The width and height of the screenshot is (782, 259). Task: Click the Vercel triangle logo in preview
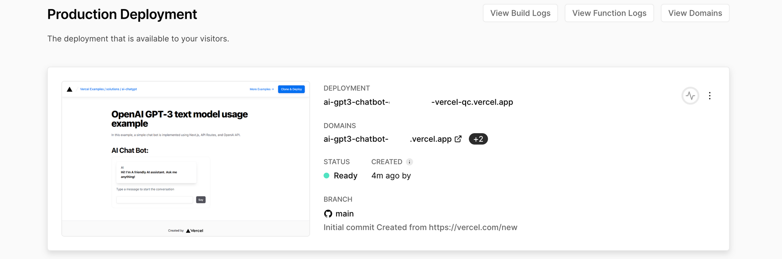(x=70, y=89)
